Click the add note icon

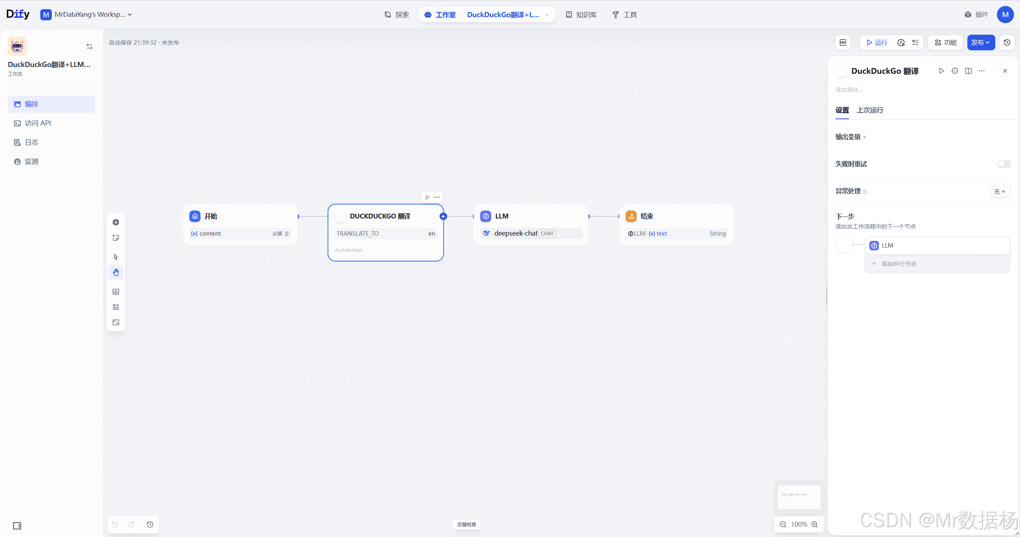click(x=116, y=238)
